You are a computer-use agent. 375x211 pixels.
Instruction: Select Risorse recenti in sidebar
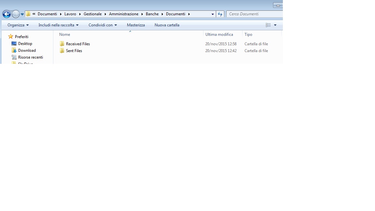click(30, 57)
